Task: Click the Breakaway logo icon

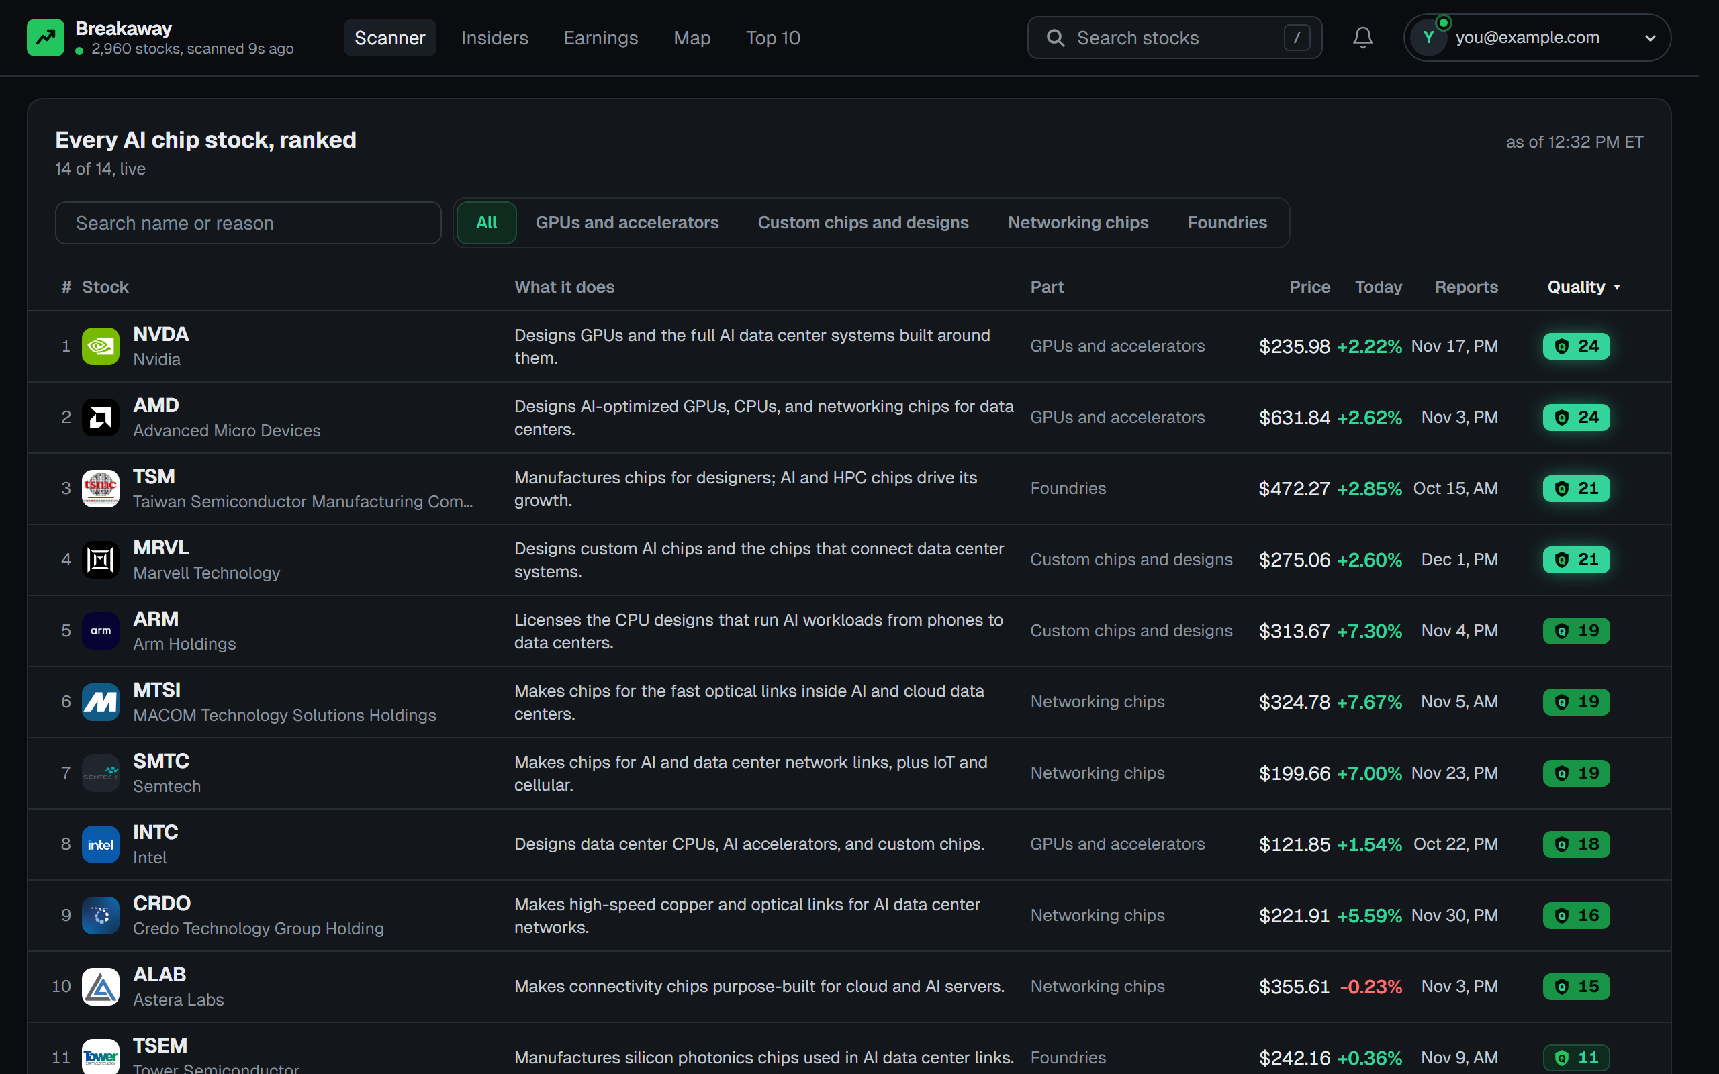Action: click(x=46, y=38)
